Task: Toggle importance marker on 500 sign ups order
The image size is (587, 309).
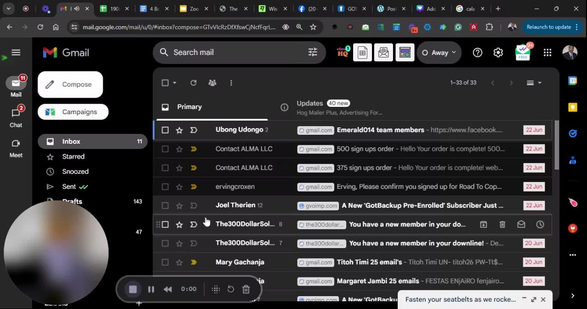Action: pyautogui.click(x=194, y=149)
